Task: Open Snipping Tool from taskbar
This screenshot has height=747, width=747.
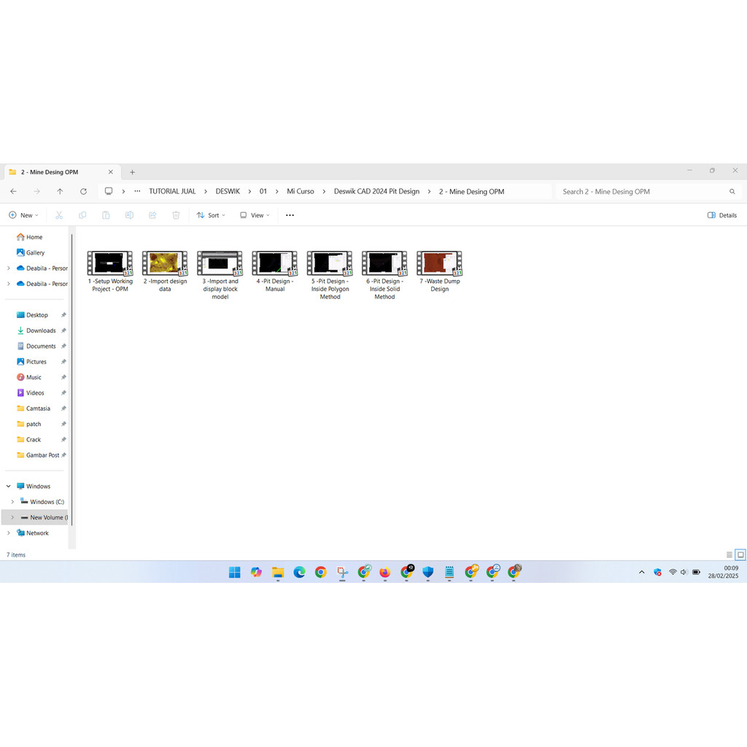Action: pyautogui.click(x=342, y=572)
